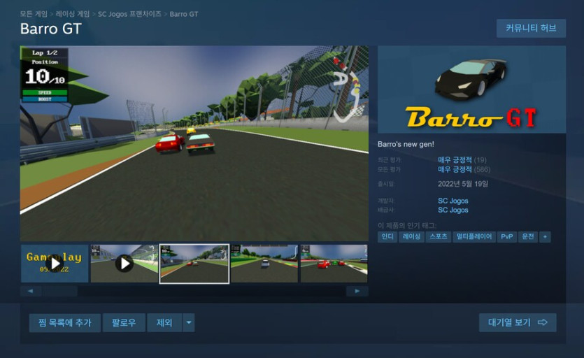Image resolution: width=584 pixels, height=358 pixels.
Task: Open developer SC Jogos link
Action: [453, 201]
